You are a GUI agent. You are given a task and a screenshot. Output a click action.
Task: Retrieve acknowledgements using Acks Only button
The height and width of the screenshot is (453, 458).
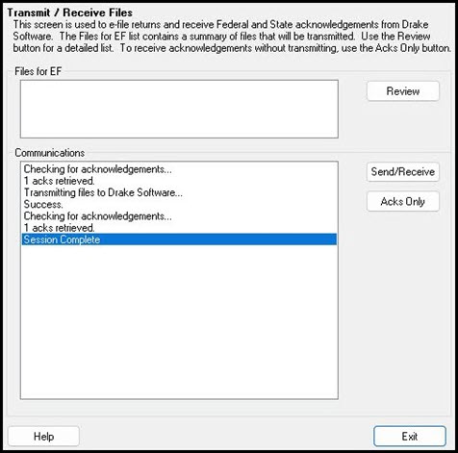click(403, 201)
